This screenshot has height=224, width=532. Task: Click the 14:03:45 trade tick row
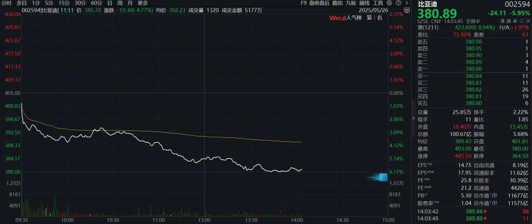[x=473, y=218]
